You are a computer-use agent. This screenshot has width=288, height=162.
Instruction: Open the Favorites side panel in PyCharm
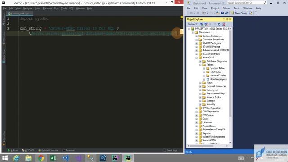pos(4,138)
